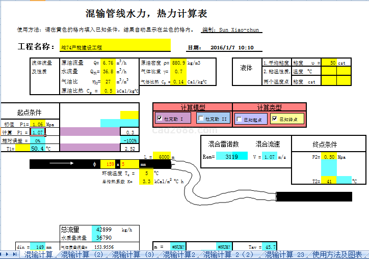Select the 混输计算2 sheet tab
This screenshot has width=369, height=259.
click(x=179, y=254)
